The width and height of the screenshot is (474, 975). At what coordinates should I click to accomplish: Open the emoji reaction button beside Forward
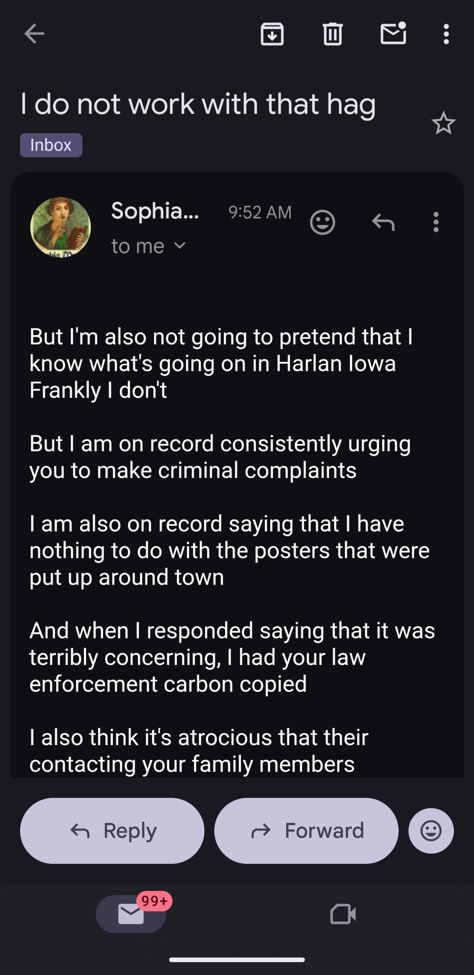pos(431,831)
